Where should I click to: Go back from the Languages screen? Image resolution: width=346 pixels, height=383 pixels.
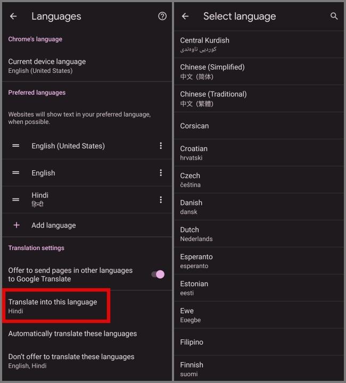tap(13, 16)
